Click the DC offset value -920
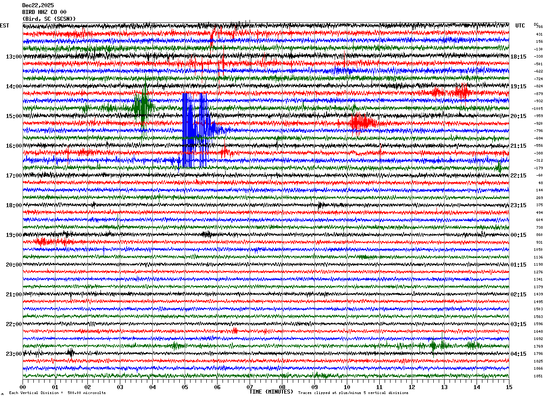545x399 pixels. point(538,123)
